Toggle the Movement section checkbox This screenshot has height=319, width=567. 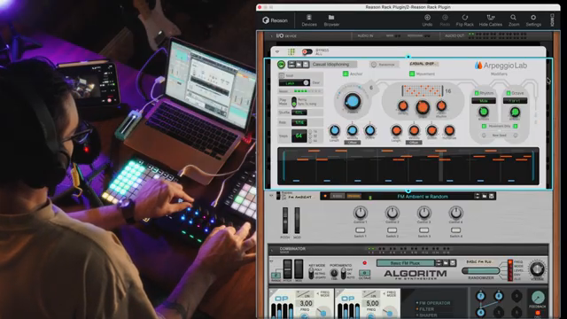tap(411, 74)
